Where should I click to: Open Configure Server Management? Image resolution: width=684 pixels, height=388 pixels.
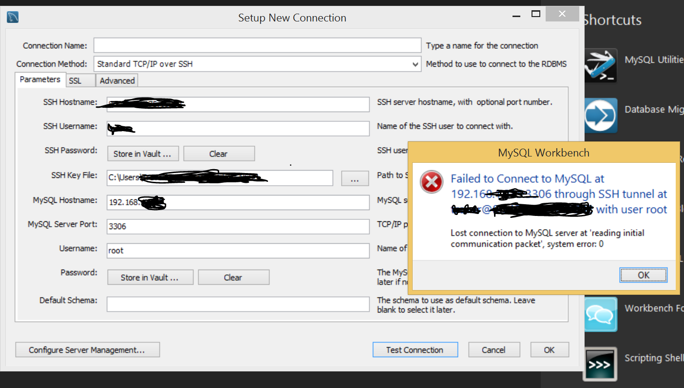pyautogui.click(x=87, y=349)
